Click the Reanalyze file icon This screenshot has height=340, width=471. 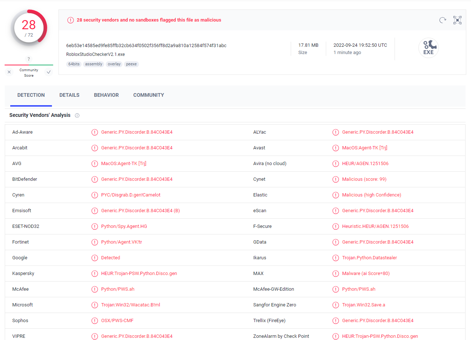(x=442, y=20)
